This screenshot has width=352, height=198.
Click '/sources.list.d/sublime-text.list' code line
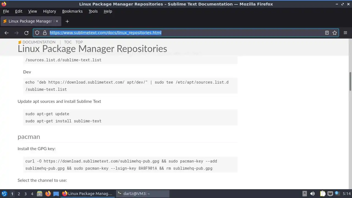click(63, 60)
